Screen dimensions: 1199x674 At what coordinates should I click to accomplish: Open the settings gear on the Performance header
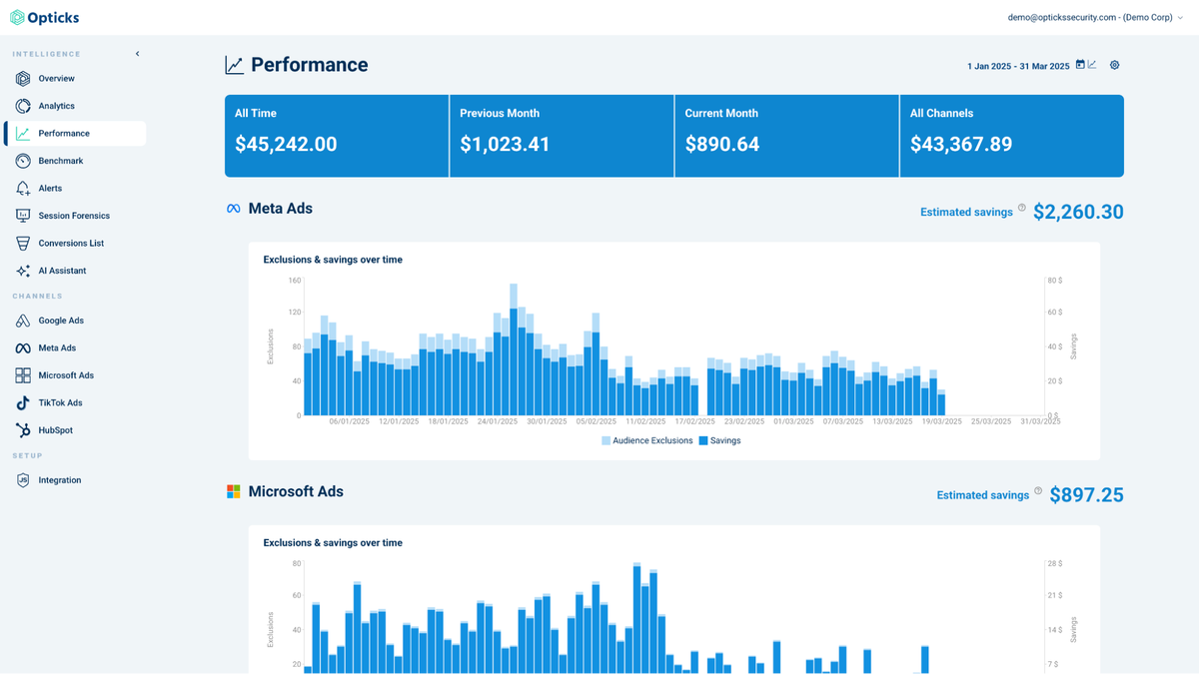click(x=1114, y=63)
